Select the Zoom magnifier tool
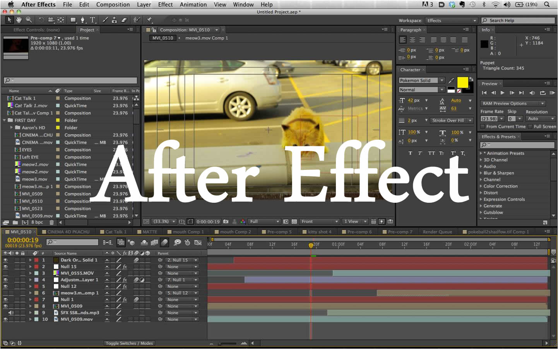The height and width of the screenshot is (349, 558). click(29, 20)
